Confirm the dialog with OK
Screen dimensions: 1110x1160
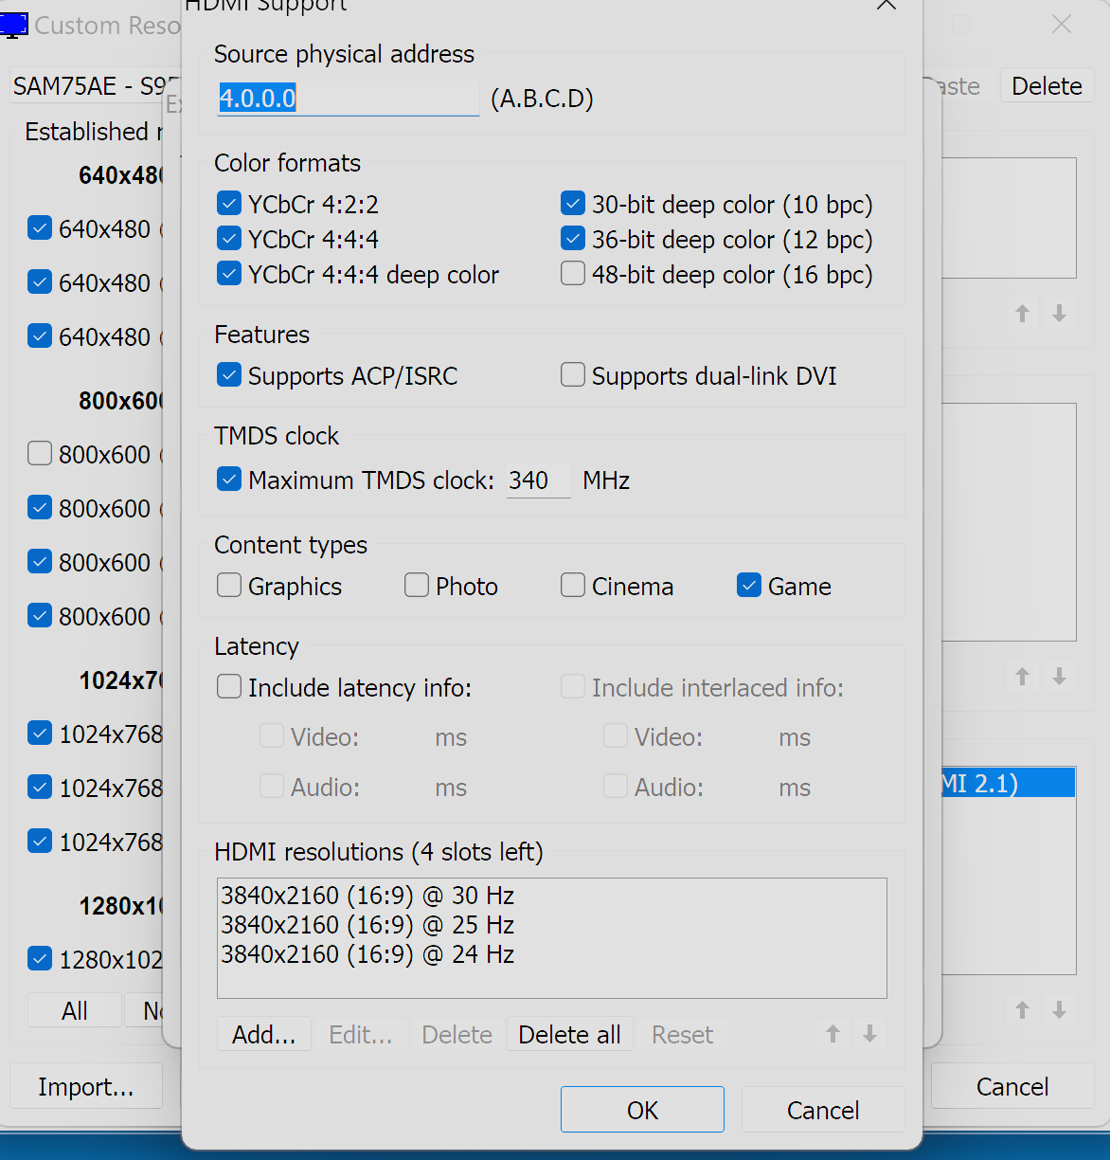tap(642, 1110)
